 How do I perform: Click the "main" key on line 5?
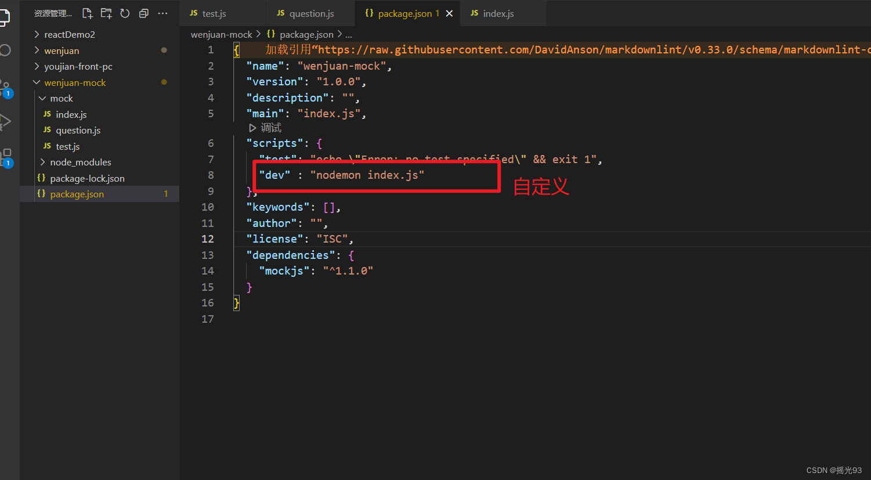pyautogui.click(x=265, y=114)
